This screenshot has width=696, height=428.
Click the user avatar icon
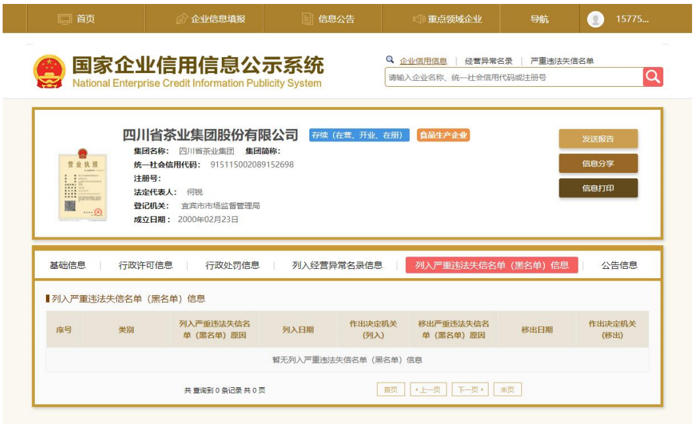click(x=595, y=19)
